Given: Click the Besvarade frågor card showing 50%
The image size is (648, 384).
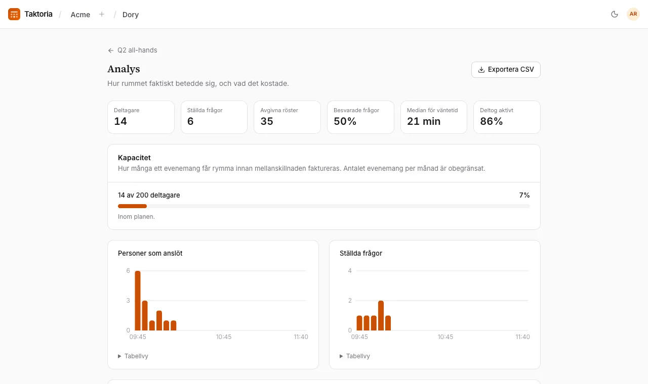Looking at the screenshot, I should (360, 117).
